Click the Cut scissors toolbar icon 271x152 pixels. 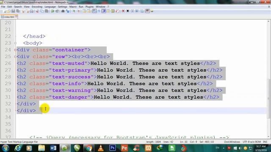coord(37,11)
